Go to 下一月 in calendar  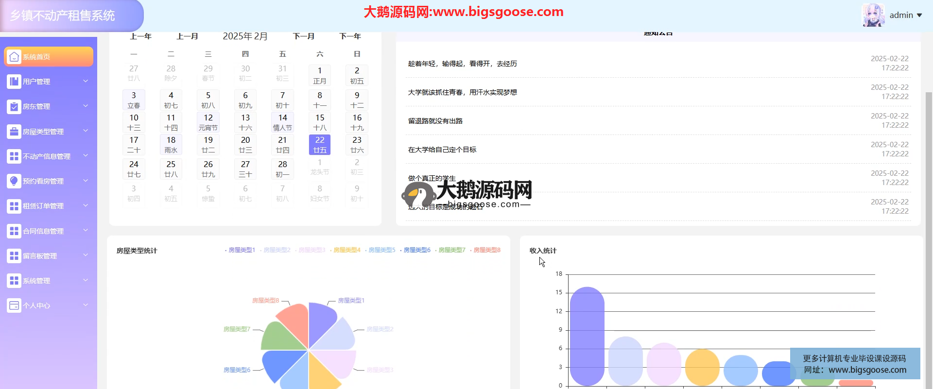304,36
